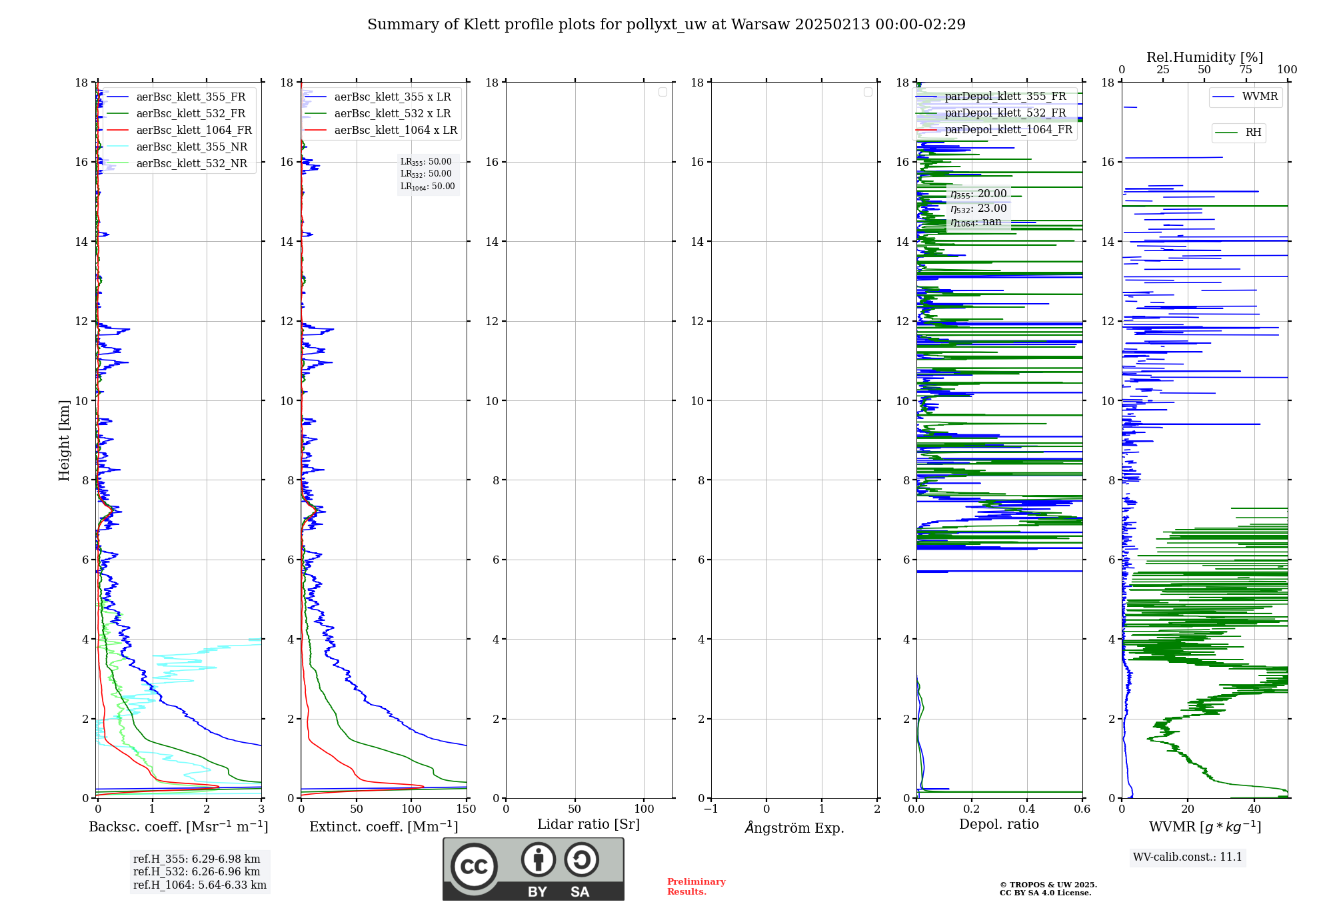This screenshot has height=906, width=1333.
Task: Click the Depol. ratio axis label
Action: 999,825
